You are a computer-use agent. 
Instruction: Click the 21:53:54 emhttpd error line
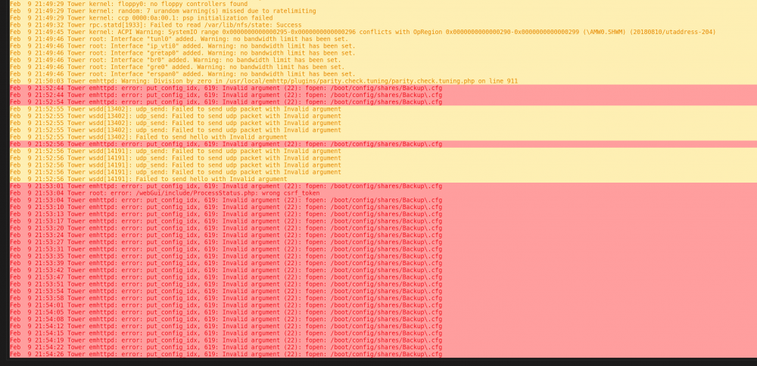pos(226,292)
